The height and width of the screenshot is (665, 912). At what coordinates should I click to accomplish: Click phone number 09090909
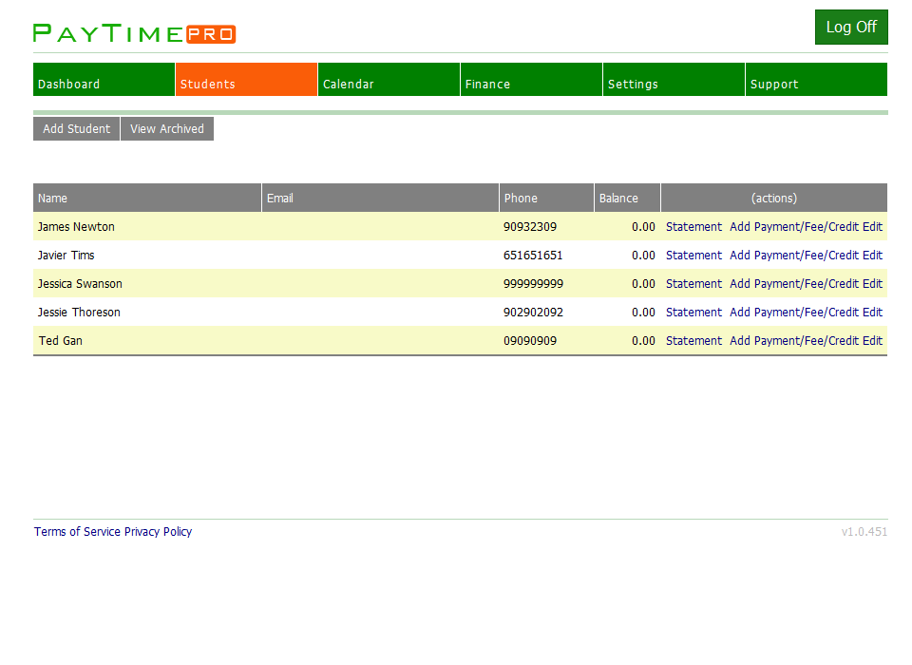pyautogui.click(x=530, y=341)
